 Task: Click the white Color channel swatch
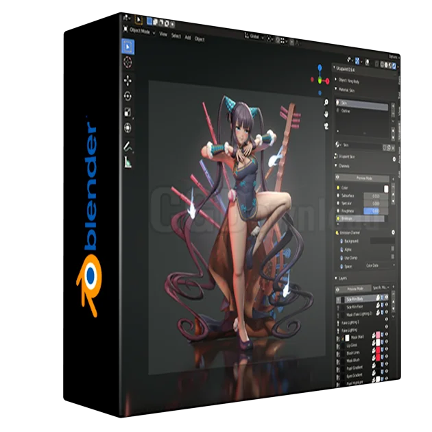coord(386,189)
